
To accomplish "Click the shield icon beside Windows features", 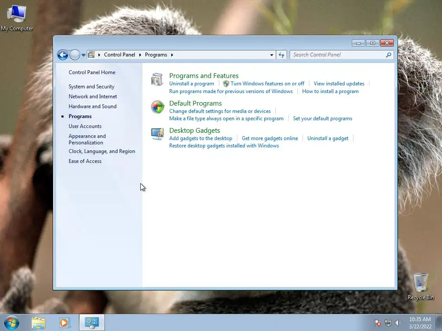I will click(226, 84).
